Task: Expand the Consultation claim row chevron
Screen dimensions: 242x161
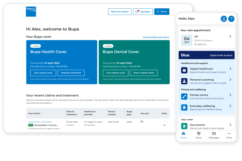Action: 164,125
